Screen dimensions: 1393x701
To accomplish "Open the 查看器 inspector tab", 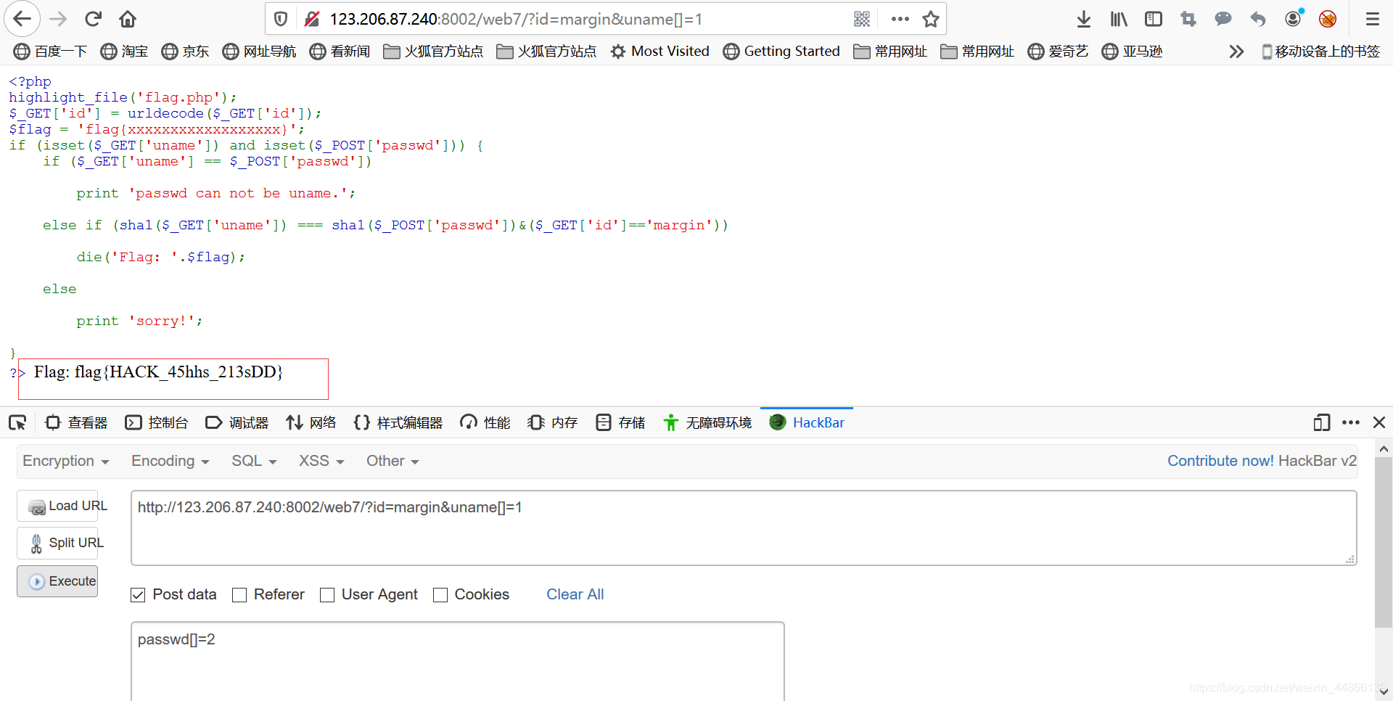I will (76, 422).
